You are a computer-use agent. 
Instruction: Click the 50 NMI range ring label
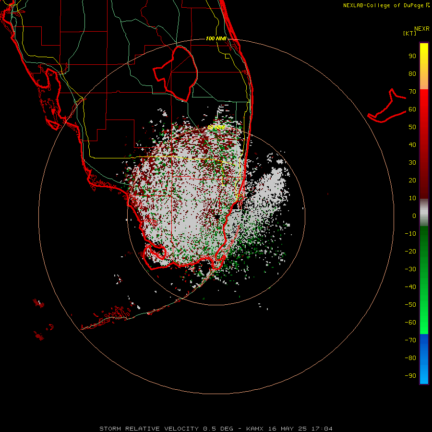pos(216,127)
